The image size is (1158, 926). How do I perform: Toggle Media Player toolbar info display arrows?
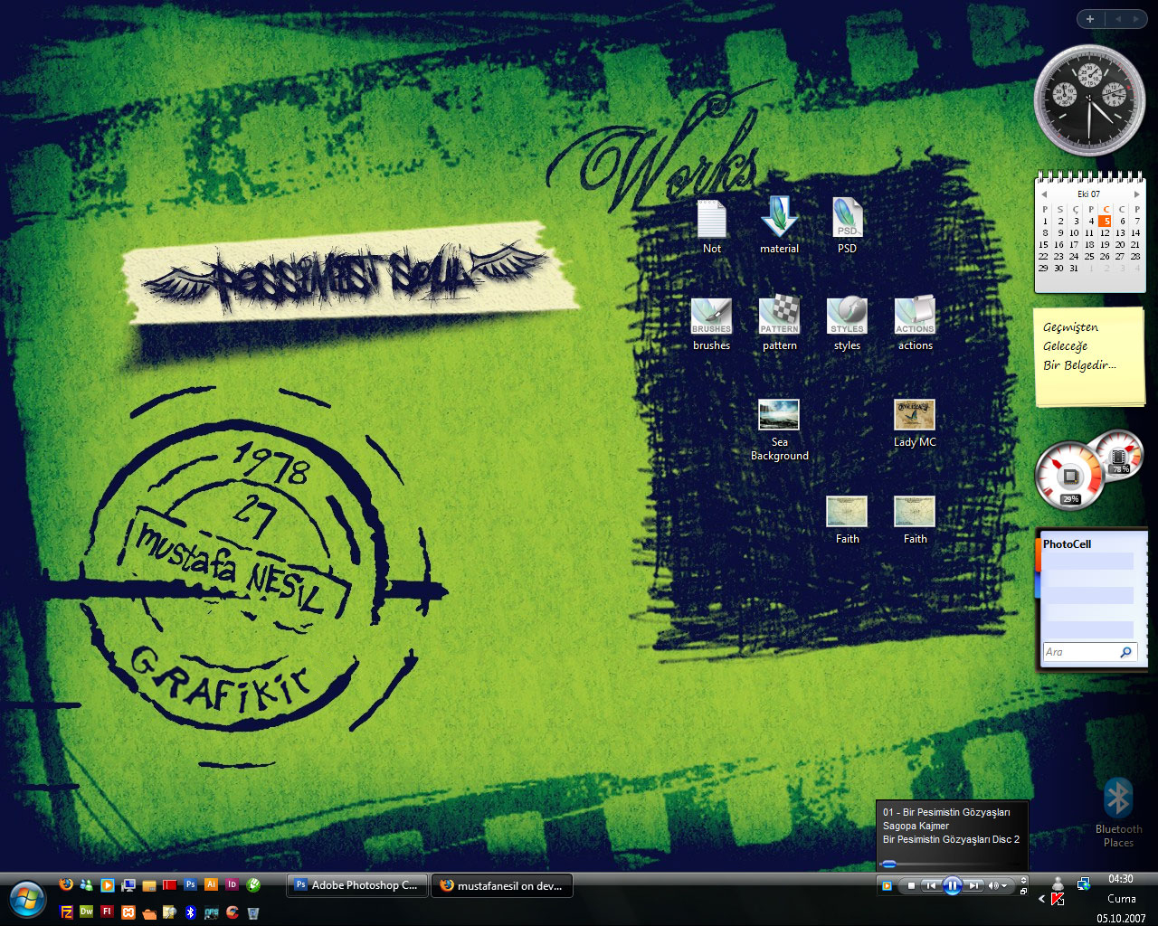tap(1023, 880)
